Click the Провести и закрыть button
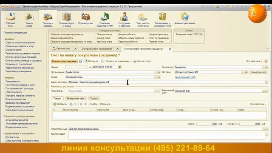 (x=64, y=61)
